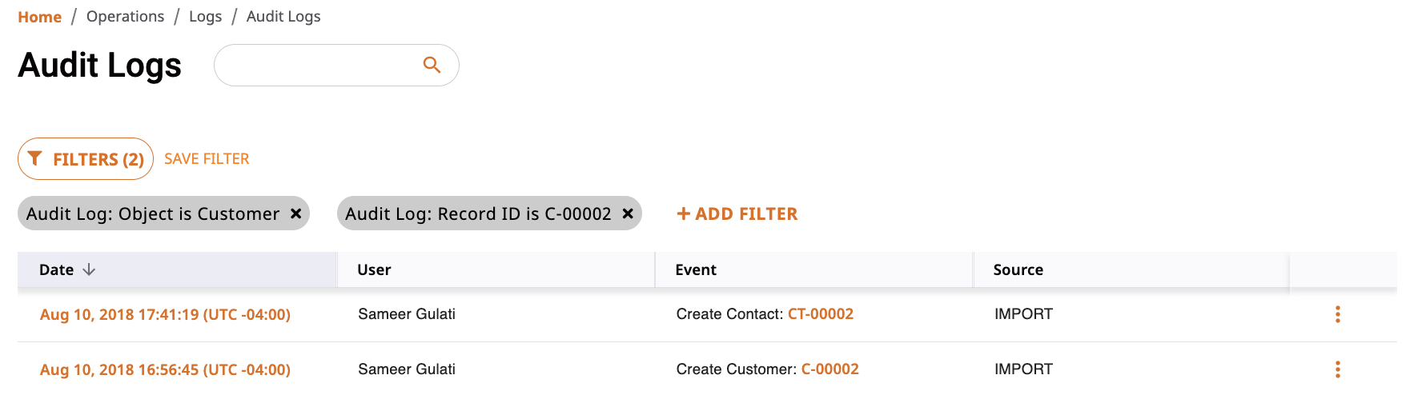Screen dimensions: 1414x395
Task: Open the Aug 10, 2018 16:56:45 log entry
Action: pos(165,369)
